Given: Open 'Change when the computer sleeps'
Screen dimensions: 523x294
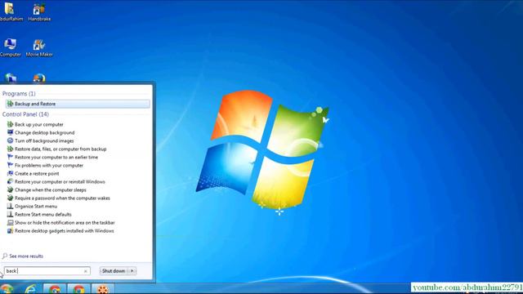Looking at the screenshot, I should 51,190.
